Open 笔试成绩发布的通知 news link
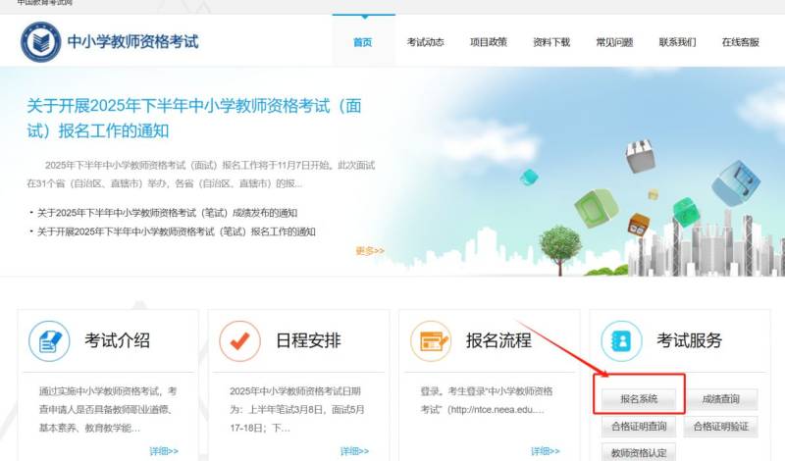 167,213
